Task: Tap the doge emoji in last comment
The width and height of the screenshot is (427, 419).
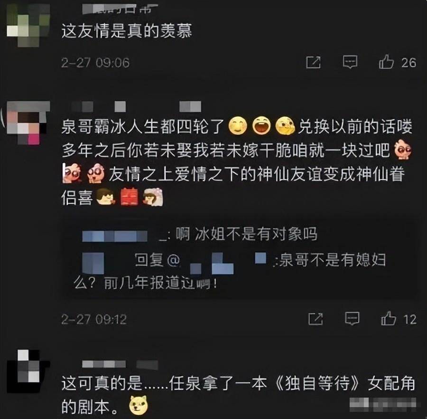Action: (139, 404)
